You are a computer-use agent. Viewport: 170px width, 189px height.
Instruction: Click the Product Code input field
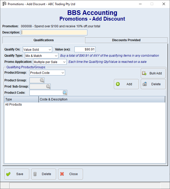click(46, 93)
